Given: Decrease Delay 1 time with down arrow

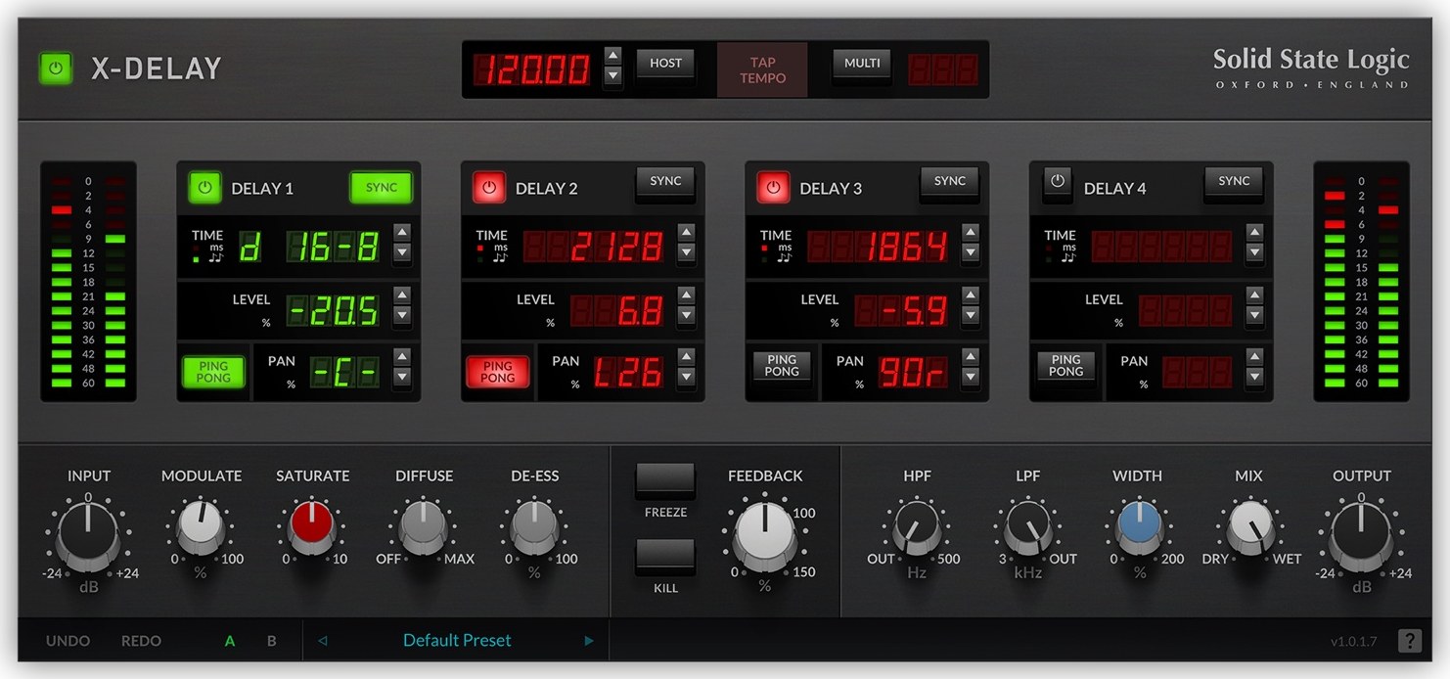Looking at the screenshot, I should click(x=401, y=253).
